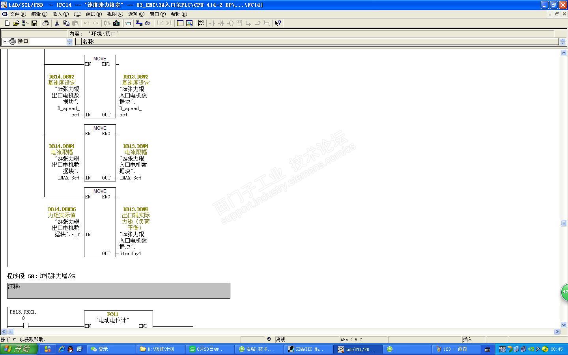Click the horizontal scrollbar thumb
568x355 pixels.
point(11,332)
